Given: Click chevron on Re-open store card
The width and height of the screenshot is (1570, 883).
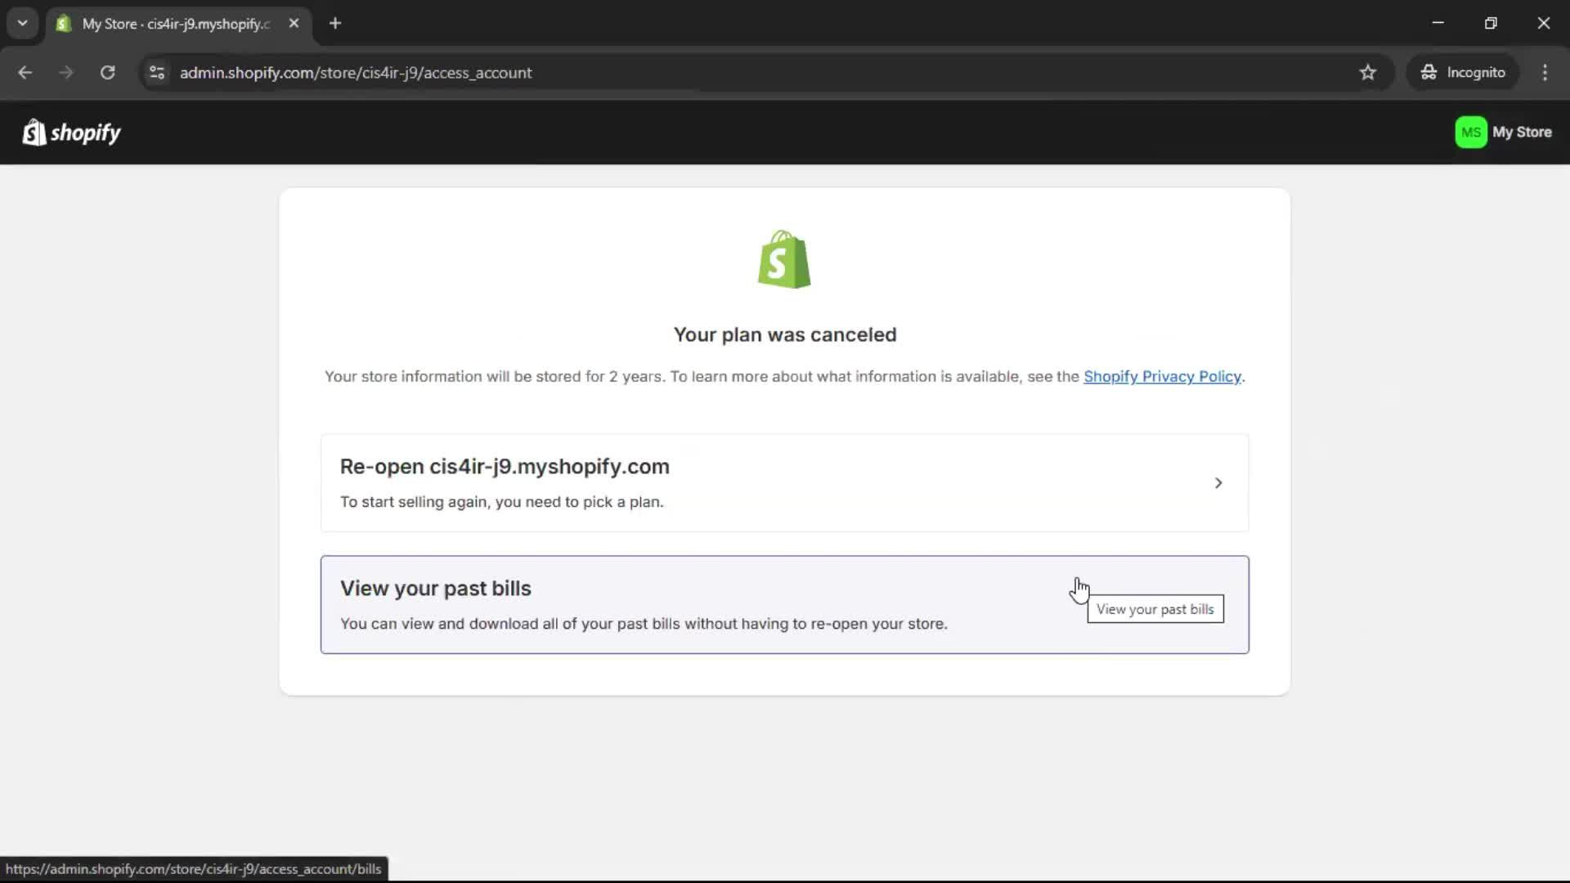Looking at the screenshot, I should click(1218, 483).
